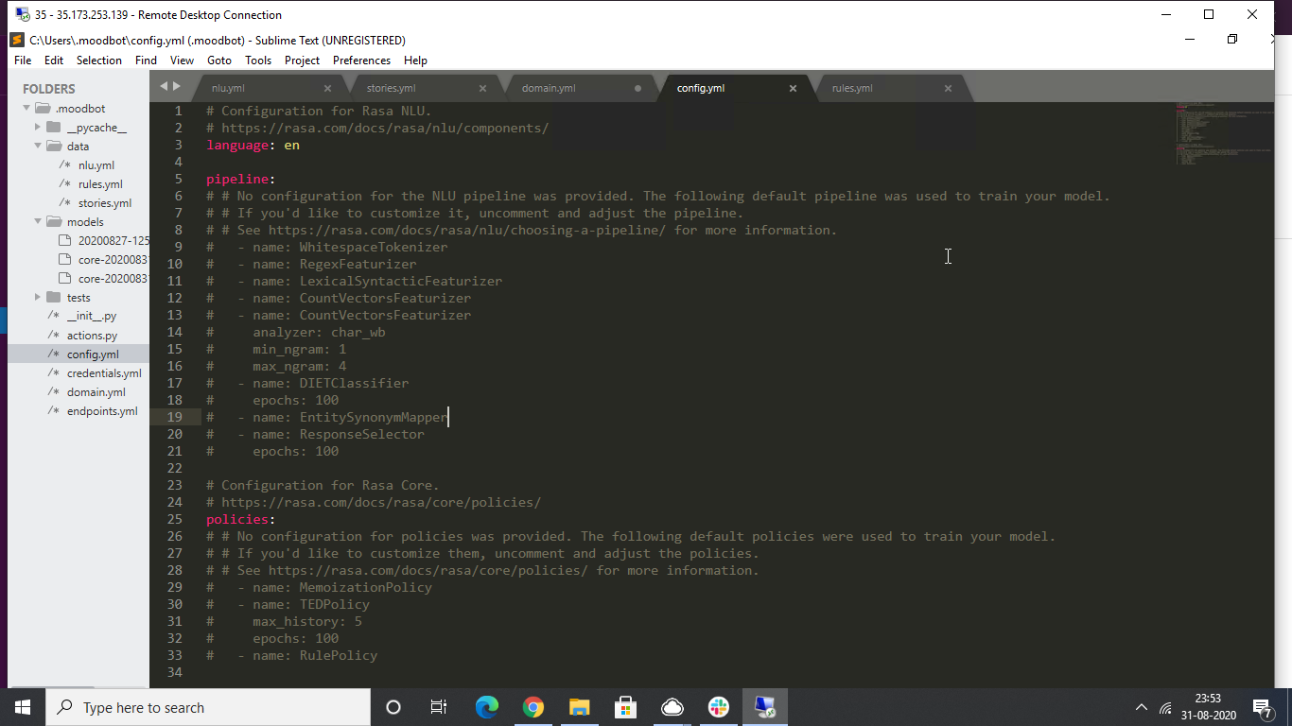Collapse the data folder
Viewport: 1292px width, 726px height.
pyautogui.click(x=39, y=147)
